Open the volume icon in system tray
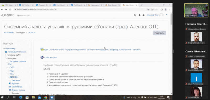This screenshot has width=210, height=100. (151, 97)
